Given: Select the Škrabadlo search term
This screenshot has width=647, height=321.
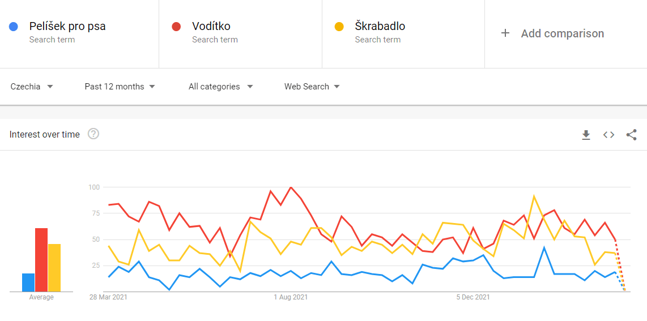Looking at the screenshot, I should click(x=380, y=27).
